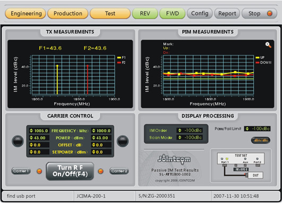Viewport: 282px width, 204px height.
Task: Click the Jointcom logo
Action: pyautogui.click(x=174, y=159)
